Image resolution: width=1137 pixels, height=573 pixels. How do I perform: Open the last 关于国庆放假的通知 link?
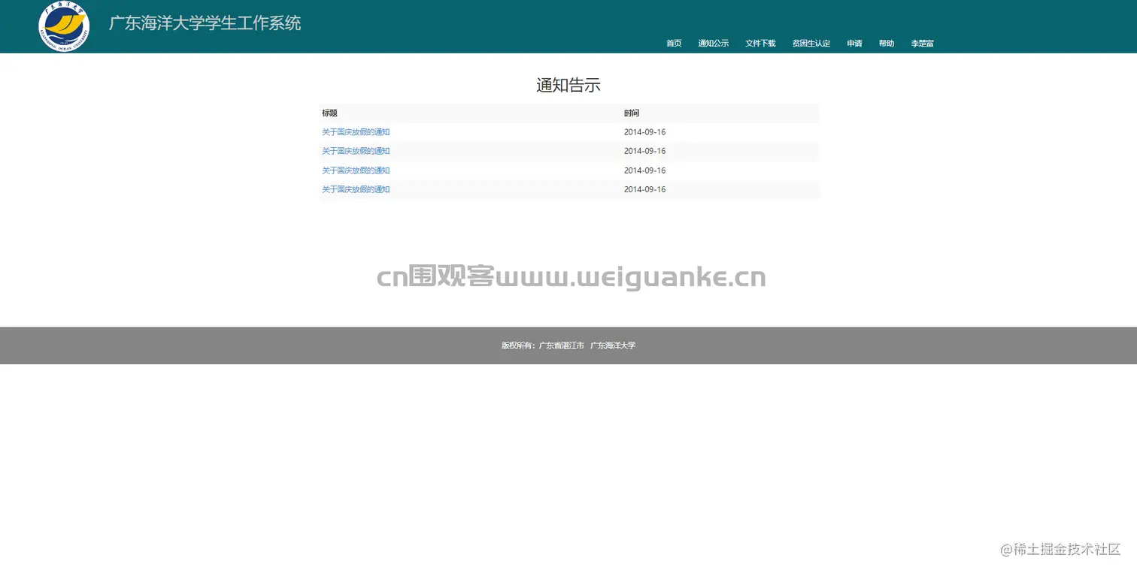[356, 189]
